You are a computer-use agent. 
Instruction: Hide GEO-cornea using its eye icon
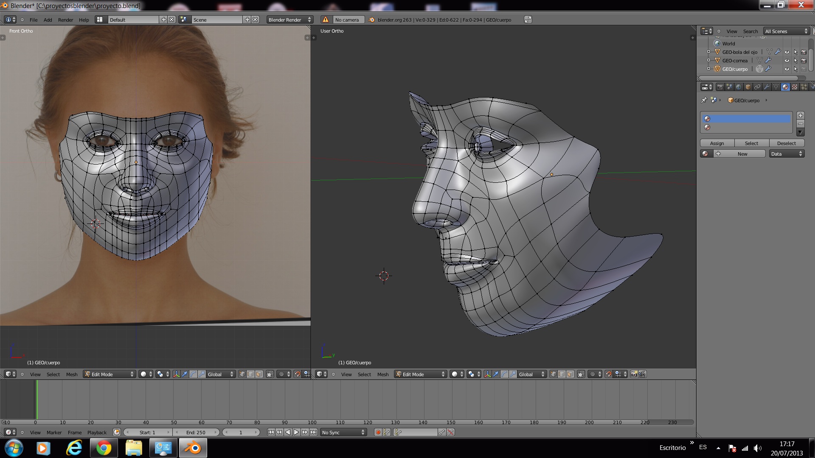click(787, 61)
